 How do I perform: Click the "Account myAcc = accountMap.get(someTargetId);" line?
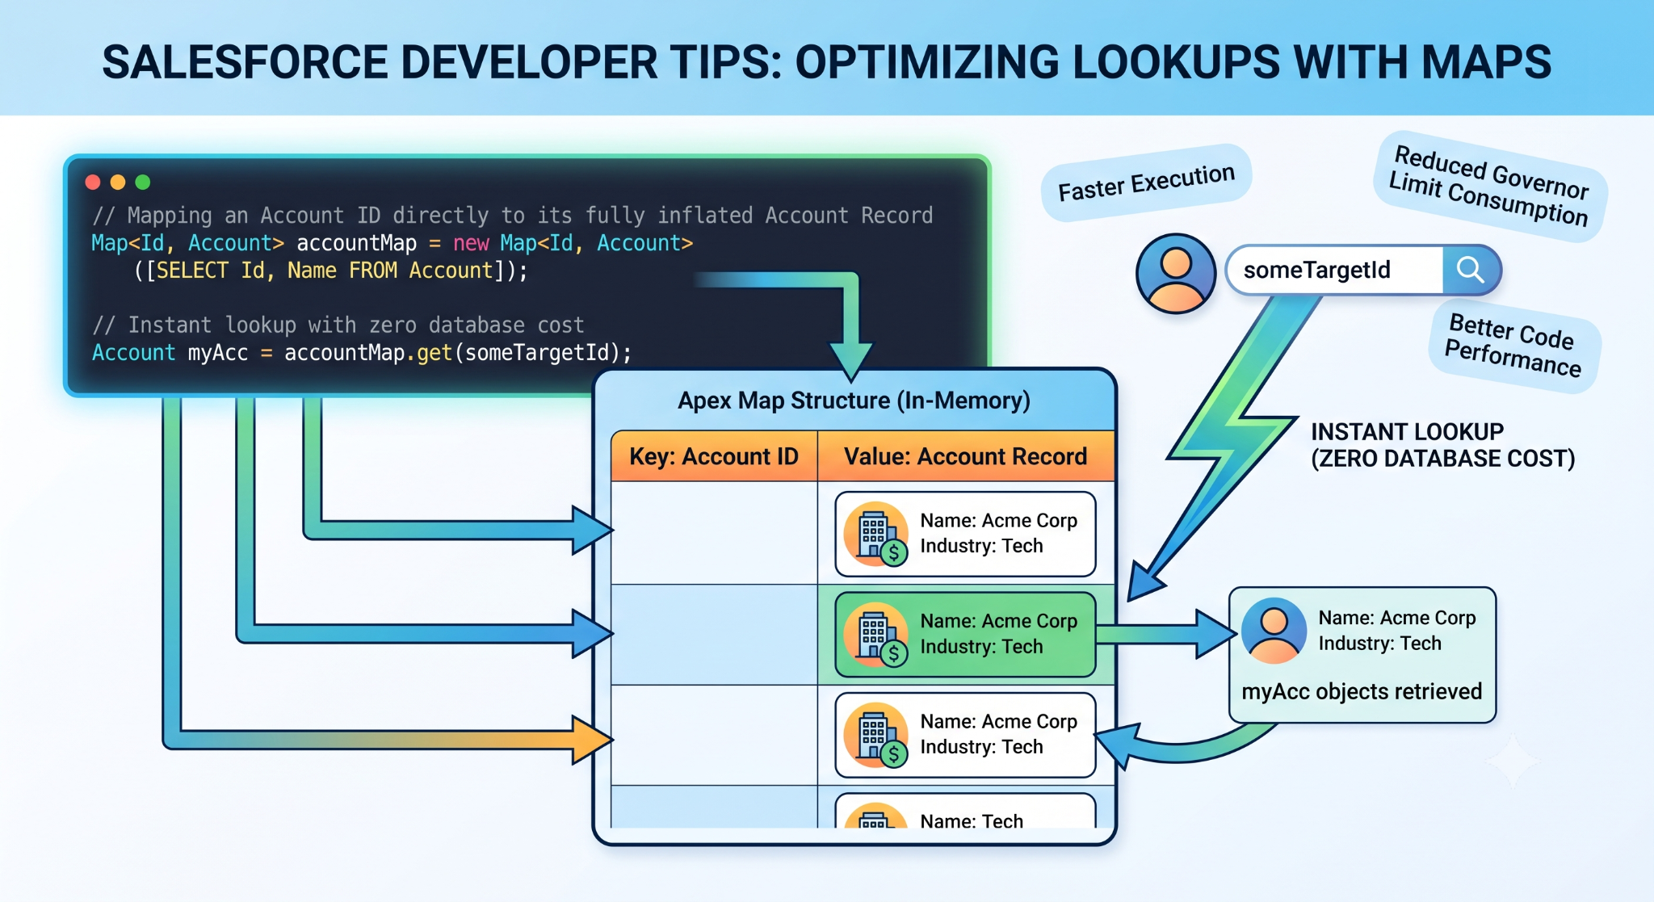pos(362,353)
